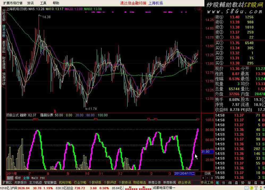Click the 上海机场 stock name in title
The height and width of the screenshot is (190, 265).
[156, 3]
